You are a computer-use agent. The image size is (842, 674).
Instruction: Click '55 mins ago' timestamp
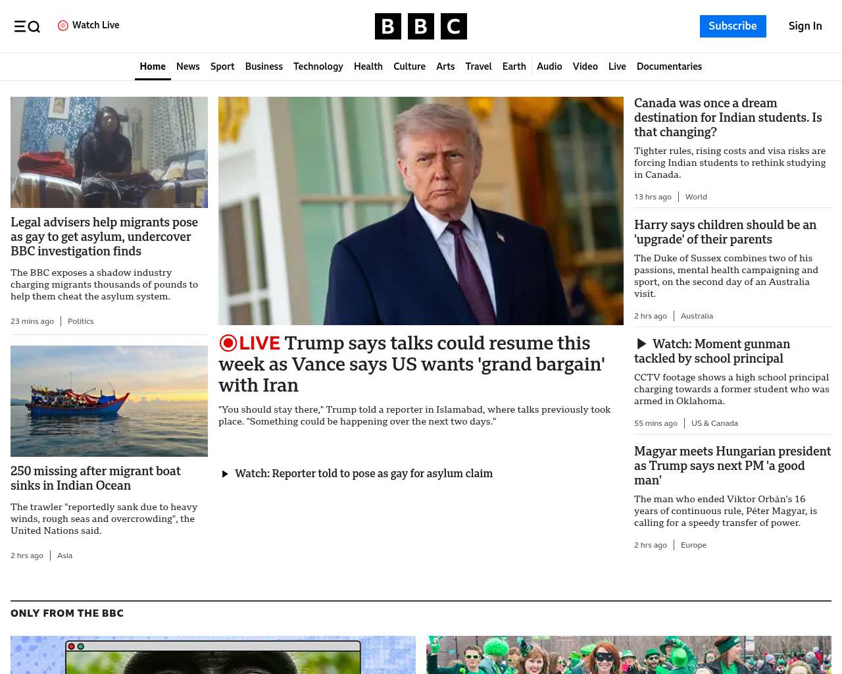click(x=656, y=423)
